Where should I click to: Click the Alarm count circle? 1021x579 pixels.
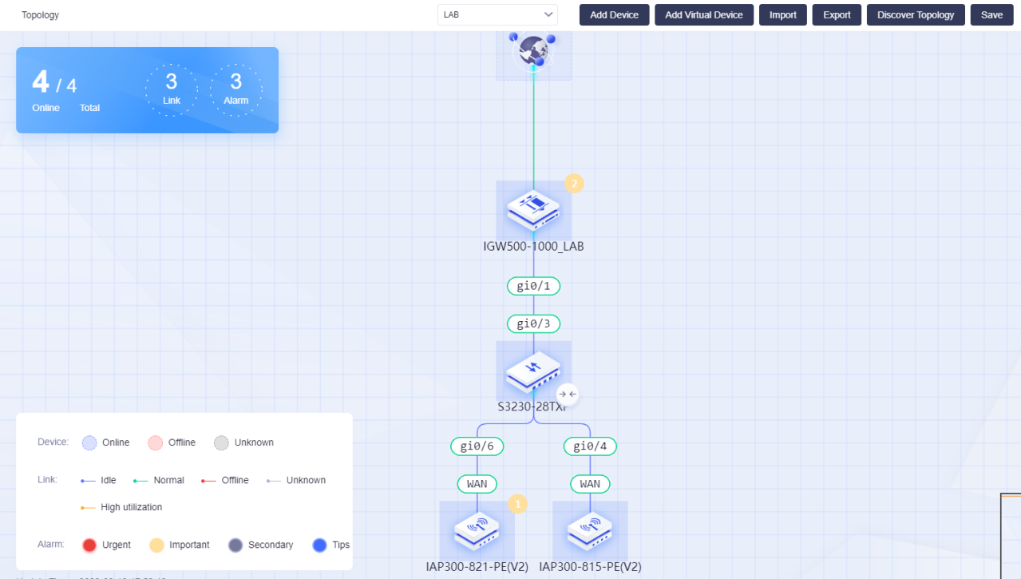click(236, 90)
